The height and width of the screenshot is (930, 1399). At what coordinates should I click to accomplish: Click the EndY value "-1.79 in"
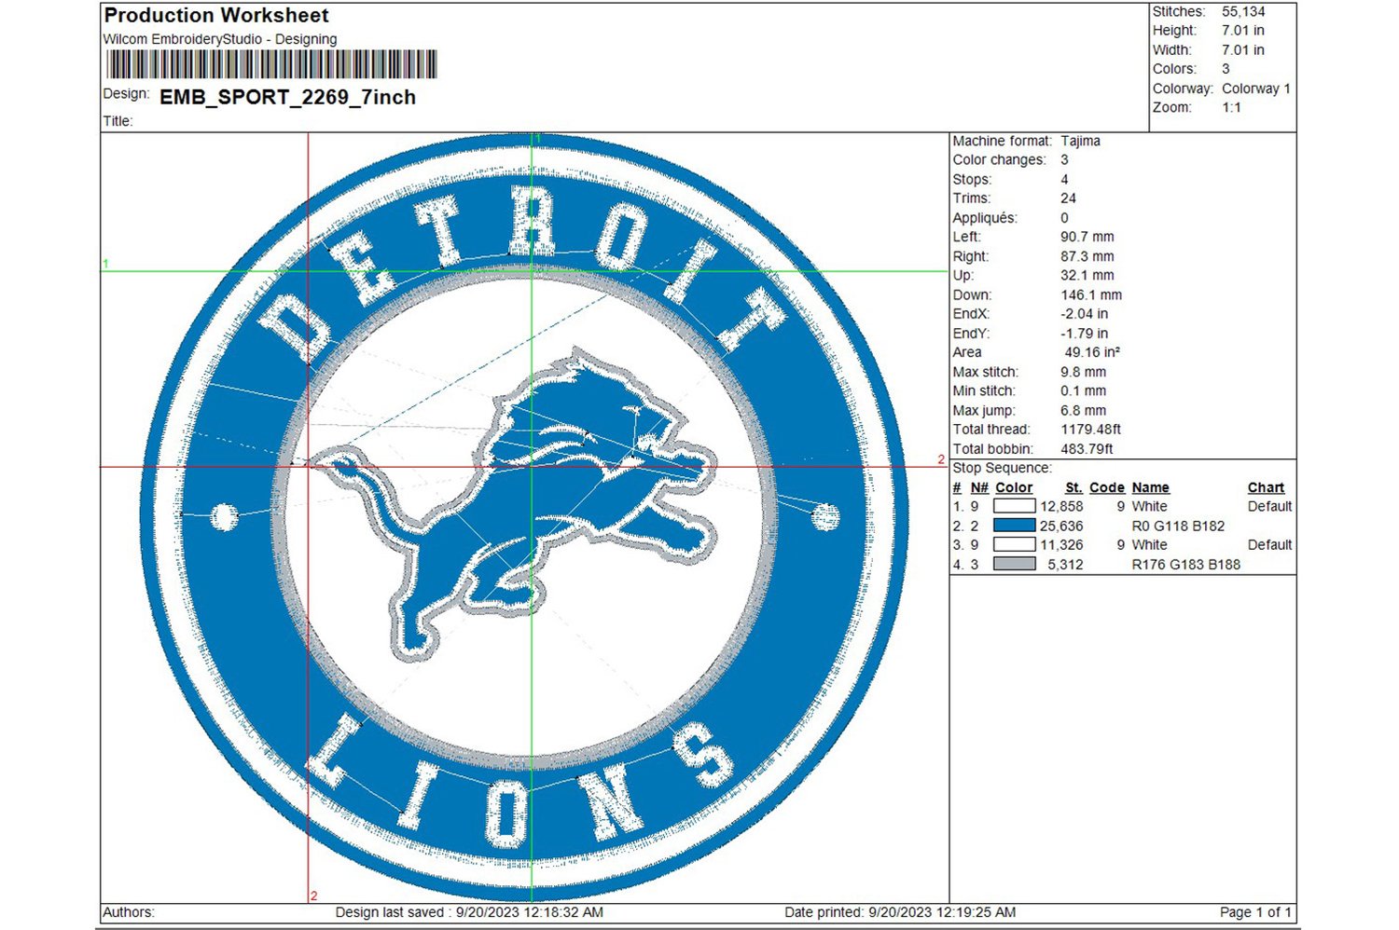(1085, 333)
